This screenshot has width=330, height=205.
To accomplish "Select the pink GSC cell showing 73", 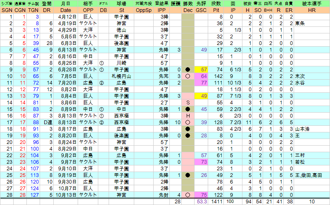I will (201, 162).
